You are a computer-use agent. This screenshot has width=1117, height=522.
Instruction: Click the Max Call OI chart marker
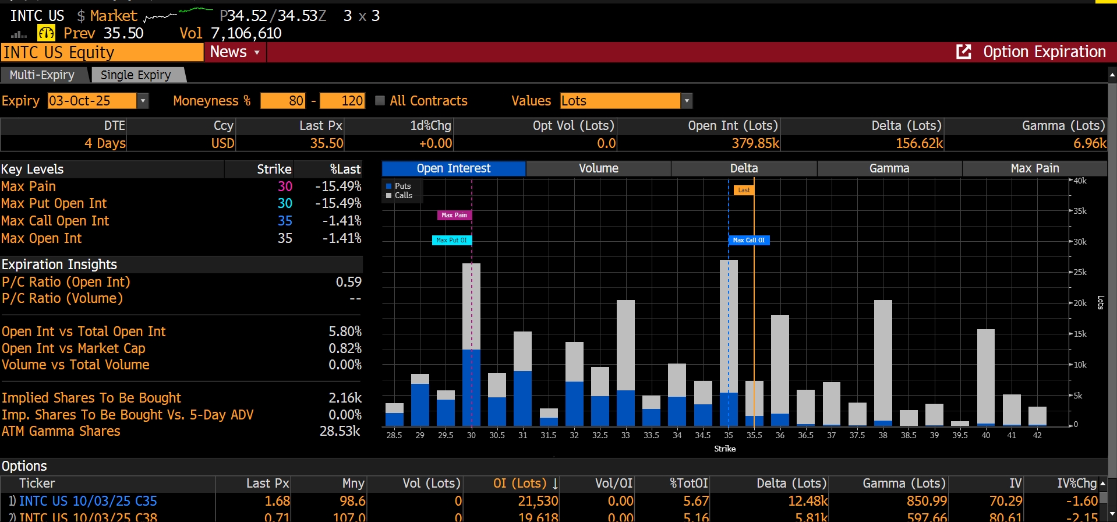point(749,240)
